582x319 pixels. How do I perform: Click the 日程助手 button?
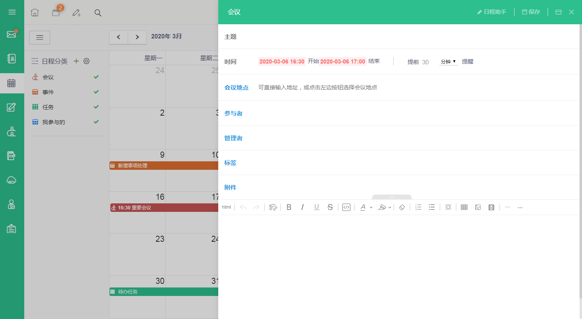pos(492,12)
